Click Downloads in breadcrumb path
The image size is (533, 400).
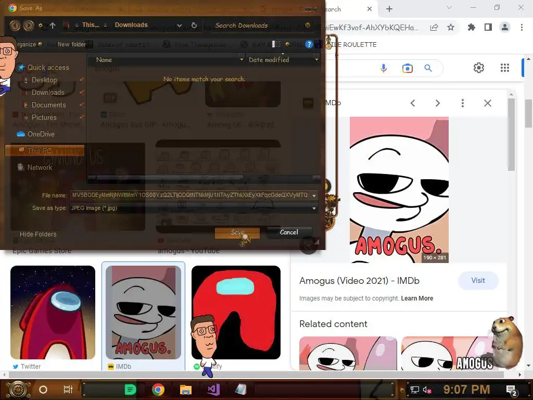131,25
